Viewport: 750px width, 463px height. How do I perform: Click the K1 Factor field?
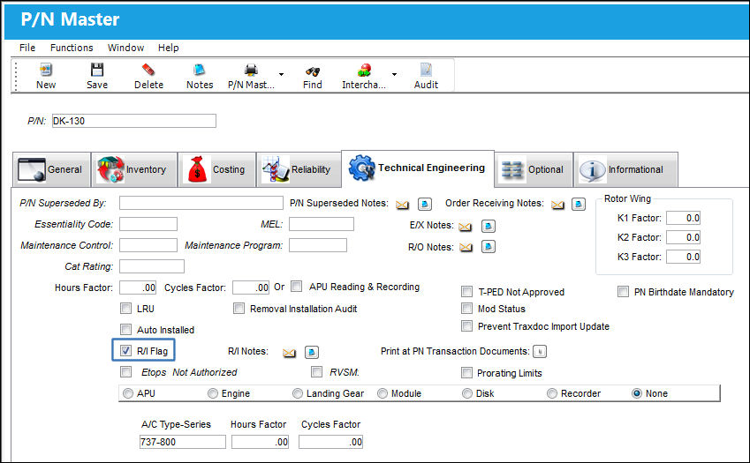coord(684,218)
